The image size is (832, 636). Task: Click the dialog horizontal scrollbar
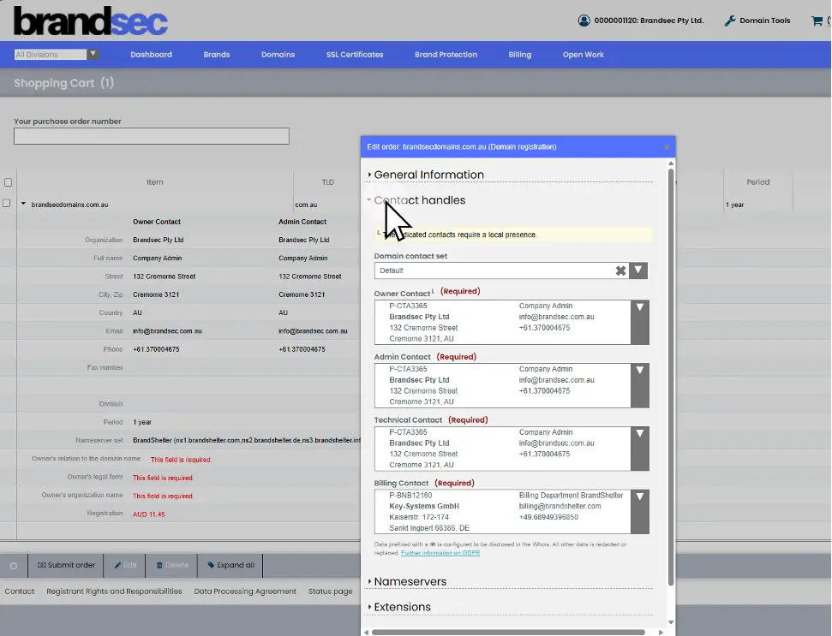pos(508,633)
